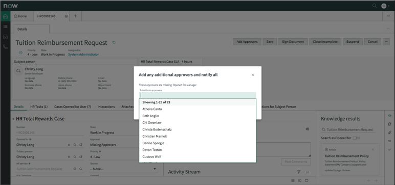Open the knowledge icon in right sidebar
The height and width of the screenshot is (185, 395).
coord(389,116)
